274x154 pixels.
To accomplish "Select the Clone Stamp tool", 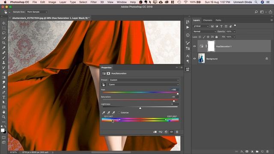I will tap(4, 62).
